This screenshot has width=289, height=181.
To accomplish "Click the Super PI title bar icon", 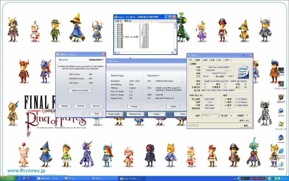I will click(x=116, y=17).
